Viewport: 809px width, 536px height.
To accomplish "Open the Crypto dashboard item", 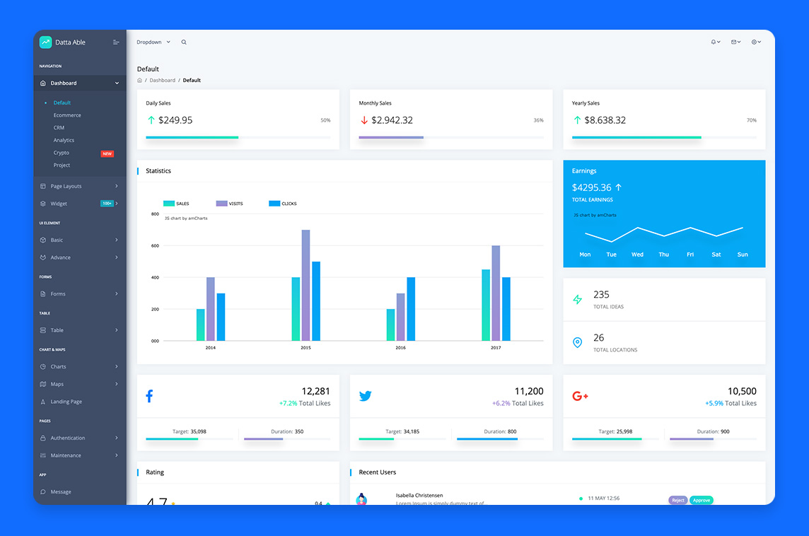I will tap(62, 153).
